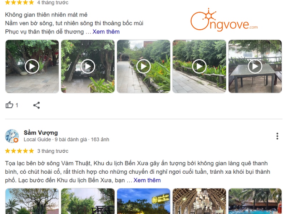Open the three-dot menu for Sầm Vượng's review
This screenshot has width=286, height=214.
(277, 136)
